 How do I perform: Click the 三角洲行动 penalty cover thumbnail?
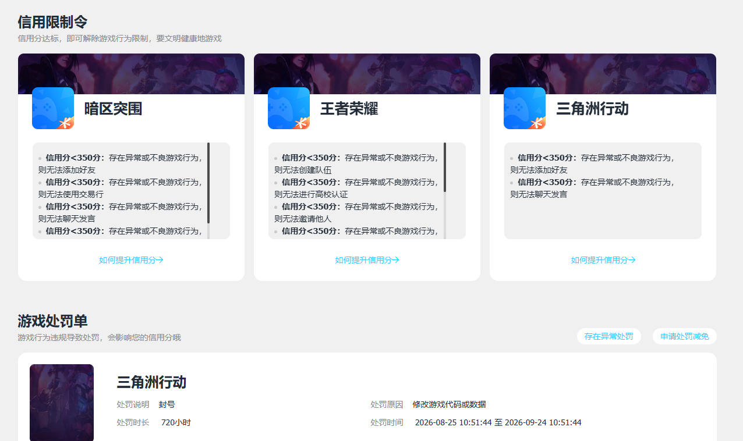pos(62,403)
